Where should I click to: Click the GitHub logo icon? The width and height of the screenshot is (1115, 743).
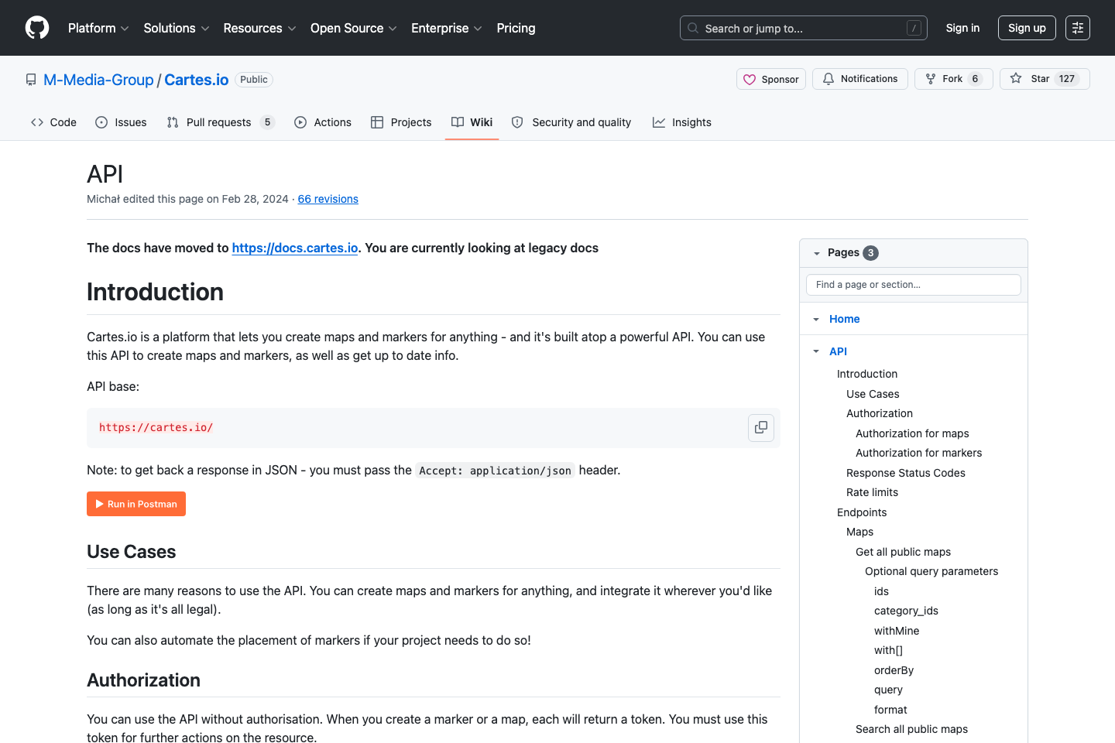pyautogui.click(x=36, y=27)
